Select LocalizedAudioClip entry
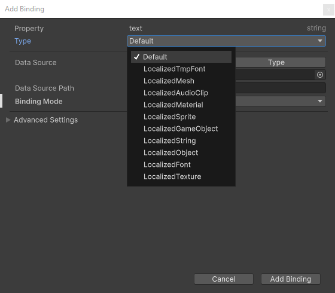The height and width of the screenshot is (293, 335). tap(181, 93)
